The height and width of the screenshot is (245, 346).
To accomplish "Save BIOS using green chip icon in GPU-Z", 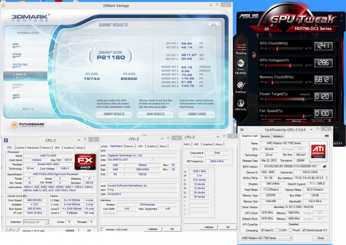I will point(324,166).
